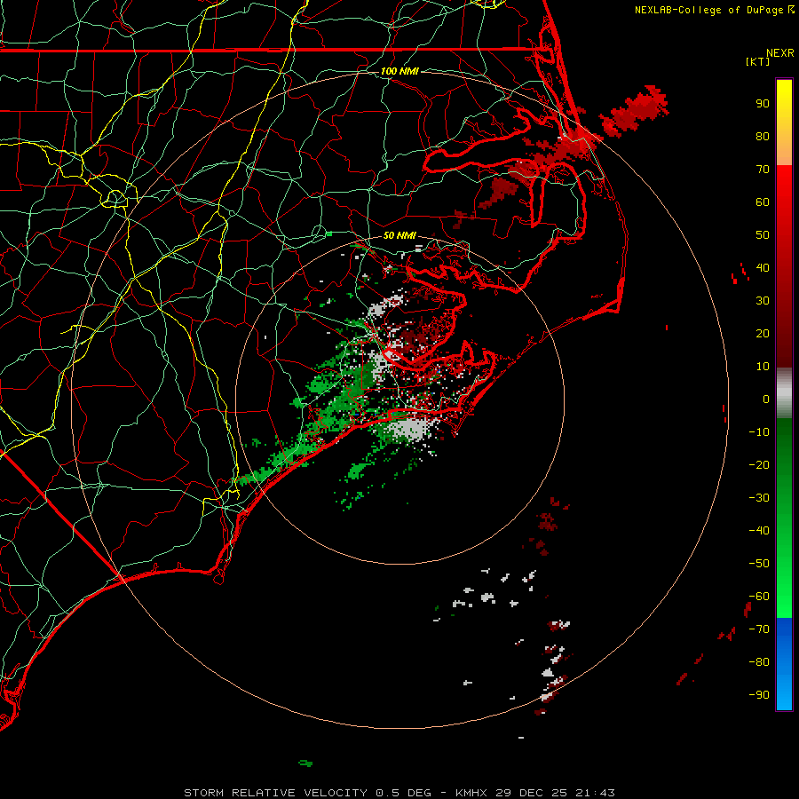The width and height of the screenshot is (799, 799).
Task: Click the green segment of the color bar
Action: 784,518
